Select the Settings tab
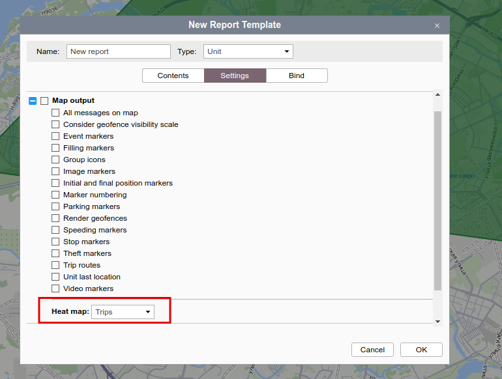The height and width of the screenshot is (379, 502). [235, 76]
